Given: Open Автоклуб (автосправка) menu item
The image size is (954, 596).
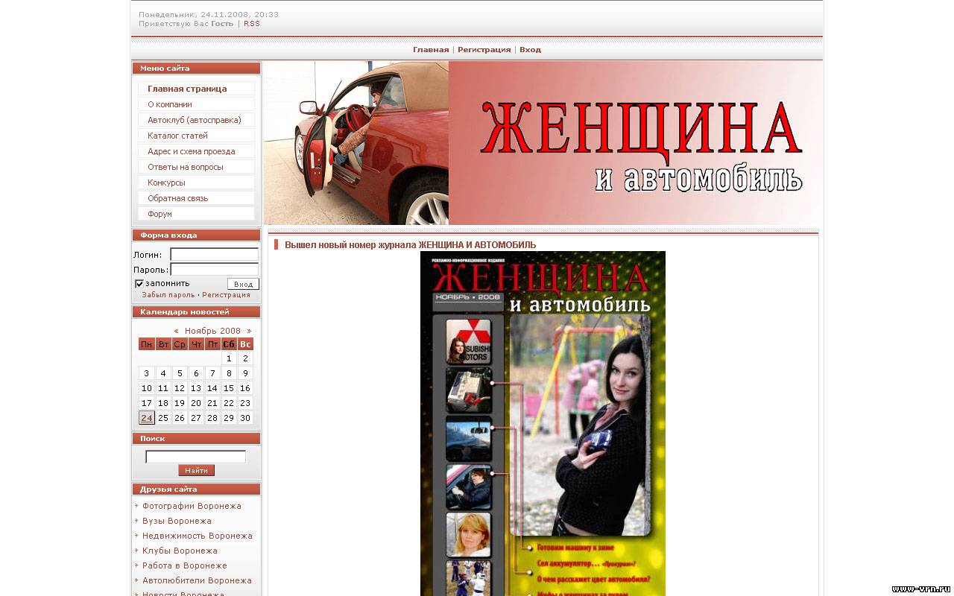Looking at the screenshot, I should (195, 120).
